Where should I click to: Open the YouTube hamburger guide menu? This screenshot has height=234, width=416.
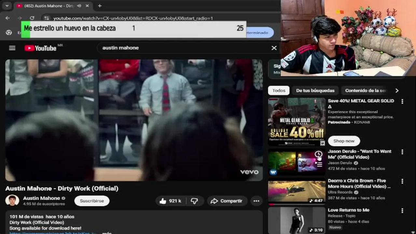coord(12,48)
